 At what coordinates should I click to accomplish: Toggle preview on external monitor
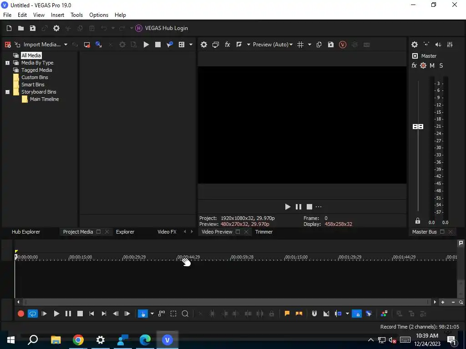pos(215,45)
